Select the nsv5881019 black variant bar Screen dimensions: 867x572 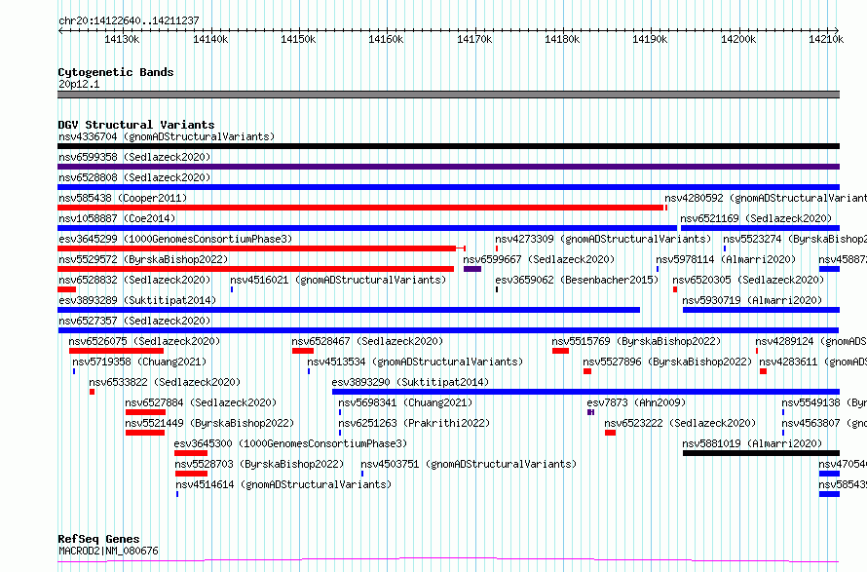[762, 453]
